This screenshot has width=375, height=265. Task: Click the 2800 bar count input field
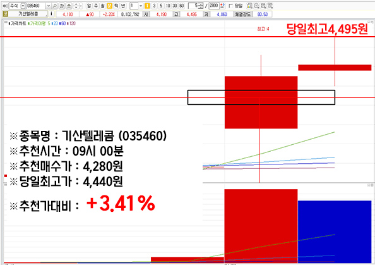click(x=214, y=6)
